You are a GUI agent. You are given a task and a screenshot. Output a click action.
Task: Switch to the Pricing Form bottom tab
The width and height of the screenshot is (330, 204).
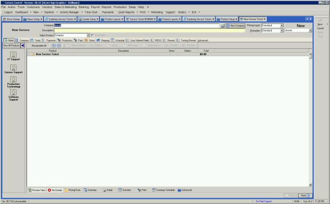(x=72, y=190)
